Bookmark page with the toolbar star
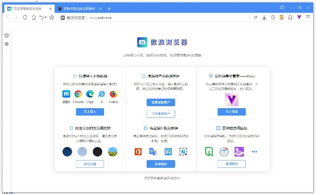Viewport: 316px width, 194px height. tap(52, 17)
